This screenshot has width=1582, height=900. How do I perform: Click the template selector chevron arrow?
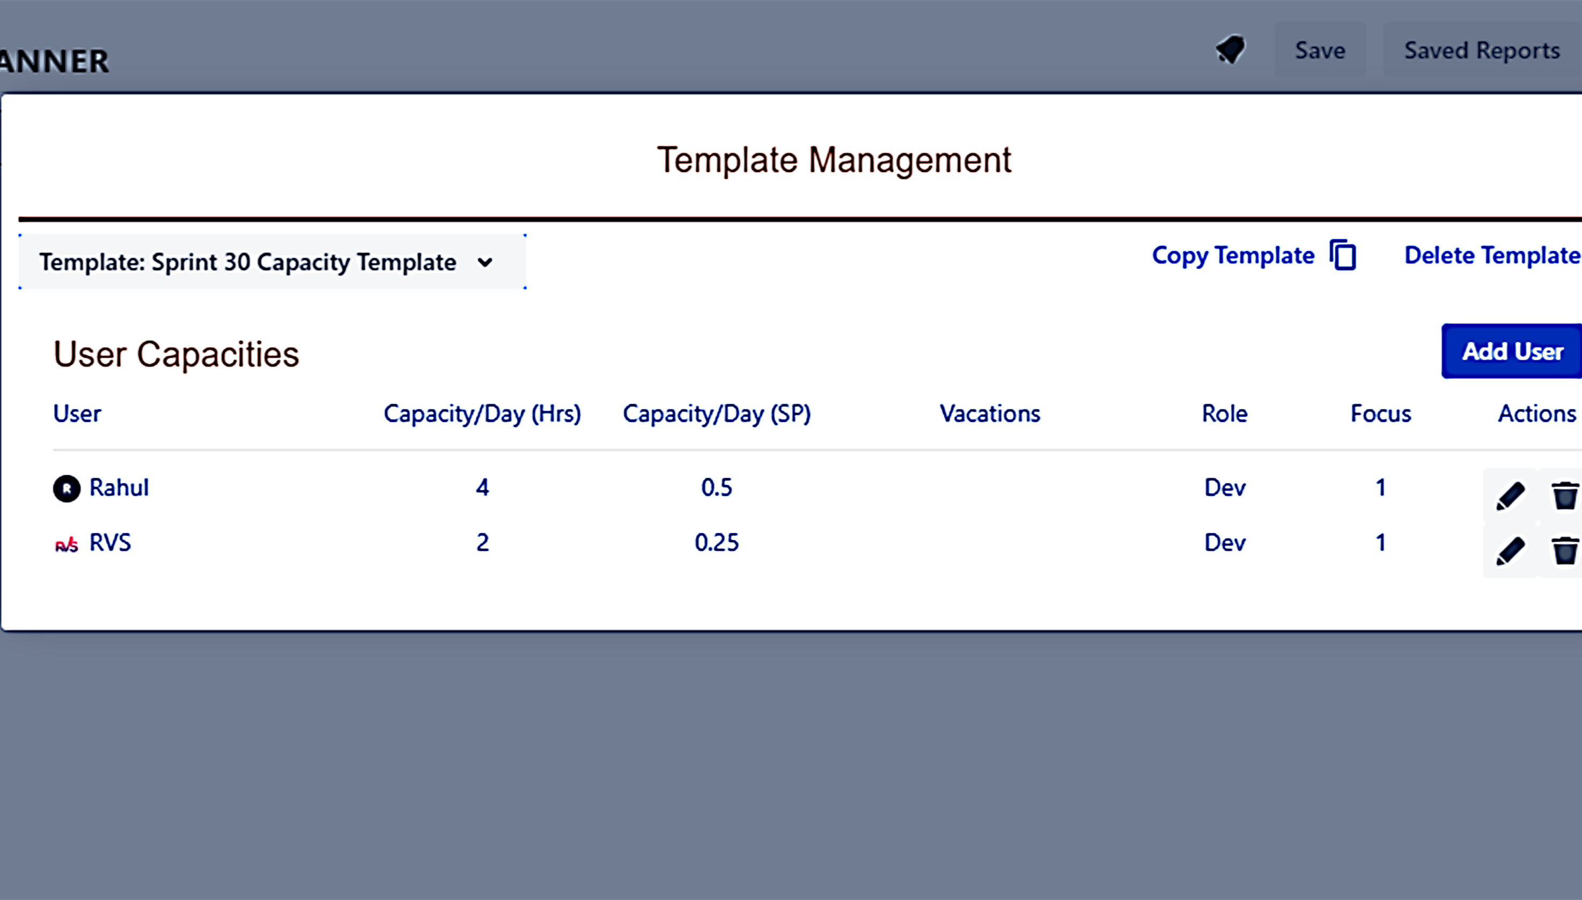coord(485,263)
